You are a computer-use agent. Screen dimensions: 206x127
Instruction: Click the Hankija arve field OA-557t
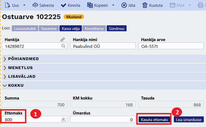171,46
